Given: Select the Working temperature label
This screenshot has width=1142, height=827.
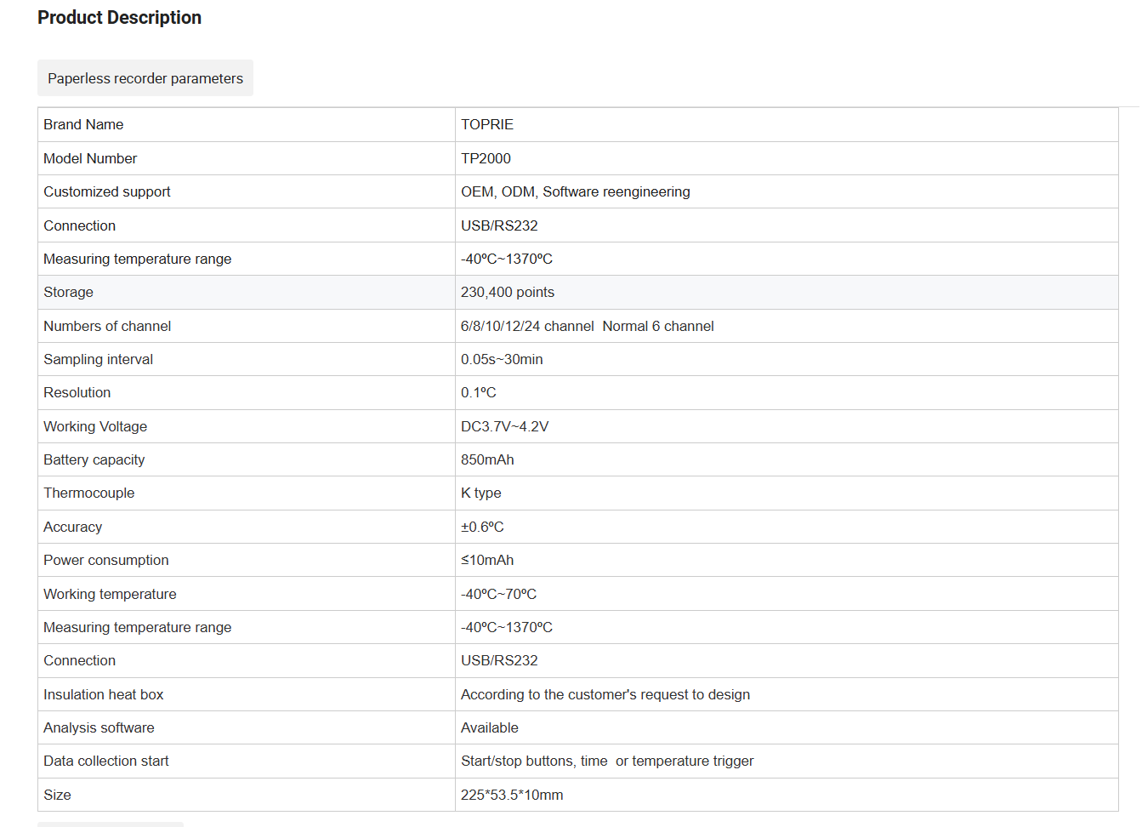Looking at the screenshot, I should click(x=111, y=594).
